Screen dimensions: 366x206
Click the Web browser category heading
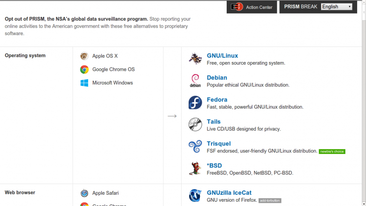coord(20,192)
